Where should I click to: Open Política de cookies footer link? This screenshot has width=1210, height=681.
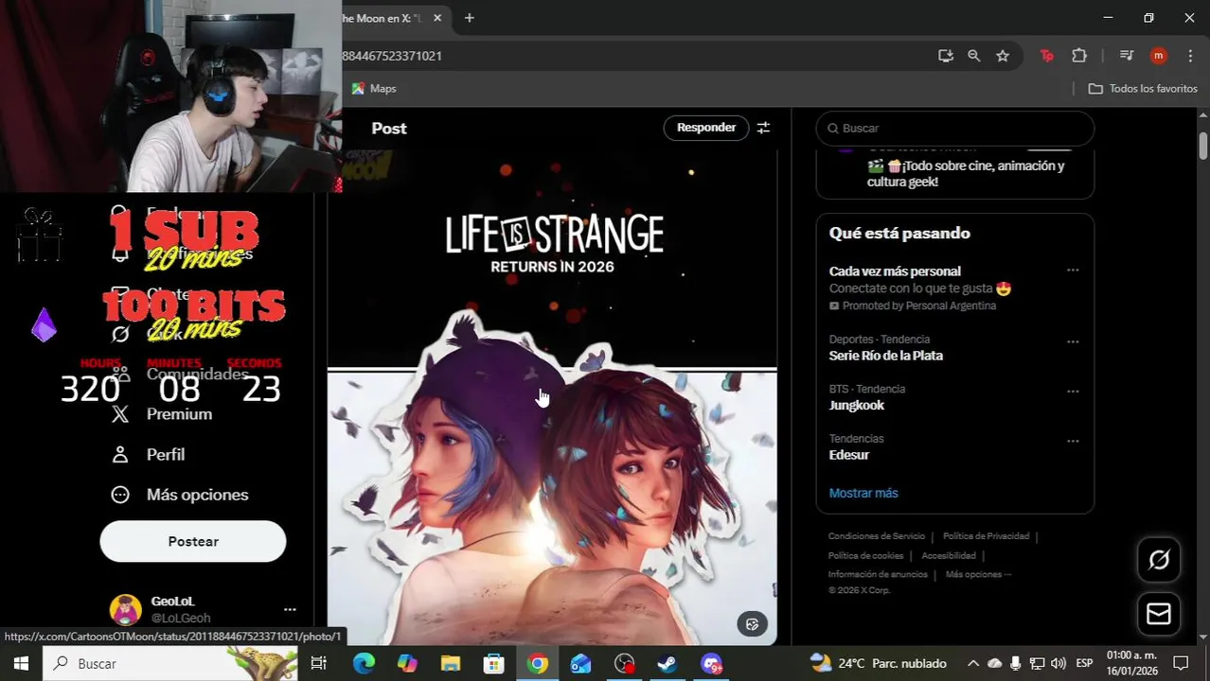click(x=865, y=555)
